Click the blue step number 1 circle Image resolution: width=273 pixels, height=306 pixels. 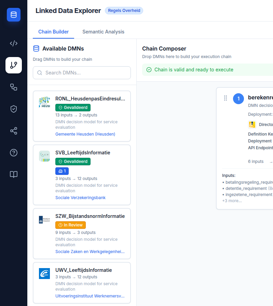coord(238,99)
